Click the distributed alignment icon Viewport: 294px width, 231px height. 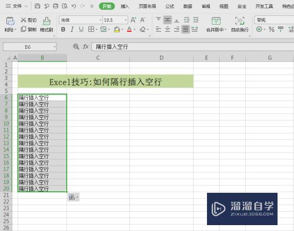pos(195,29)
